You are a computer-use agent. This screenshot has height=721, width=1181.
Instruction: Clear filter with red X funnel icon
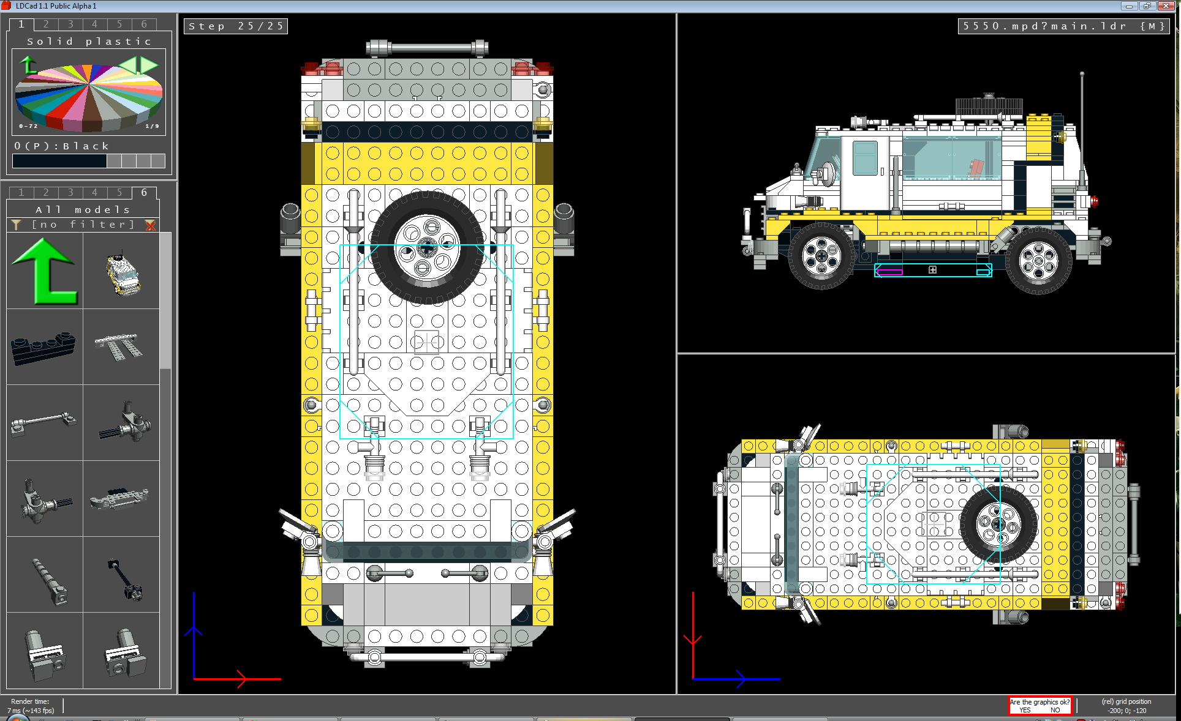(x=150, y=225)
